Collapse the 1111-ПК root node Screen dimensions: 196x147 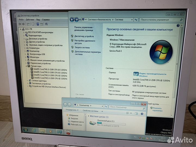tap(20, 29)
